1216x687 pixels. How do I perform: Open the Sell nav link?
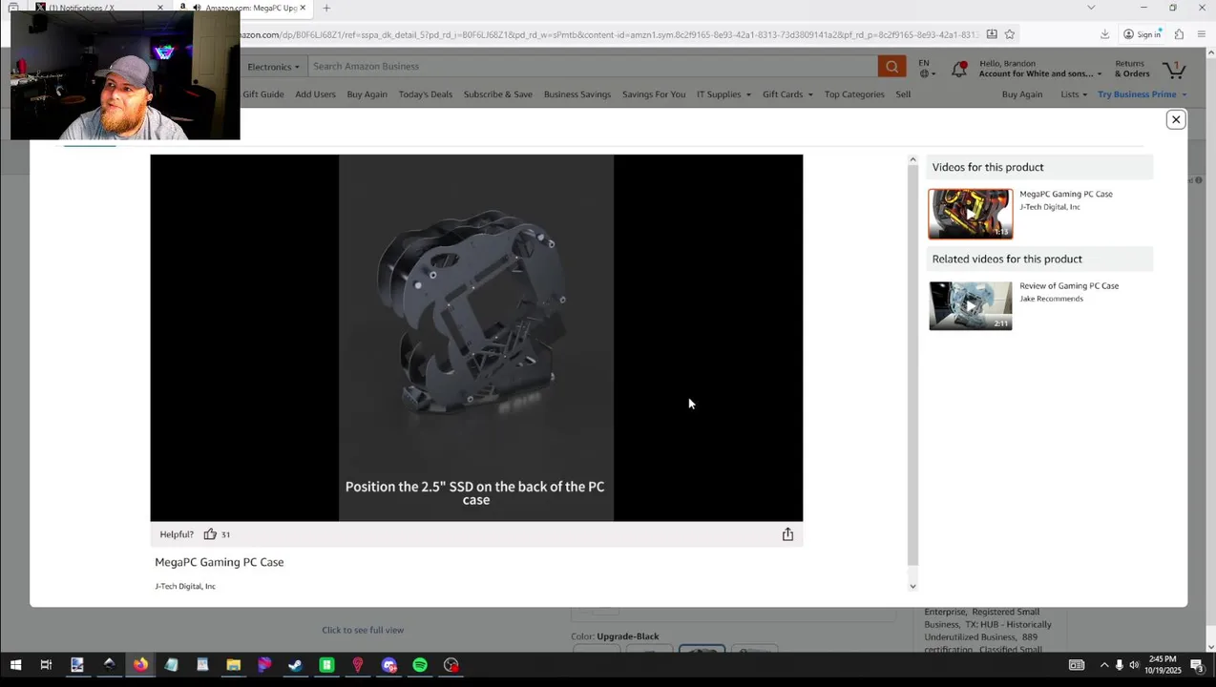tap(903, 94)
